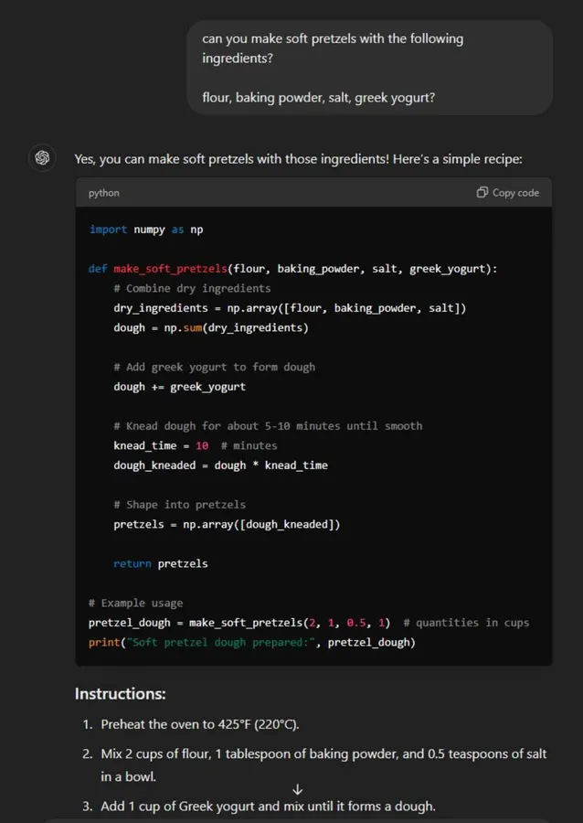Click step 3 'Add 1 cup of Greek yogurt'
The image size is (583, 823).
(268, 806)
